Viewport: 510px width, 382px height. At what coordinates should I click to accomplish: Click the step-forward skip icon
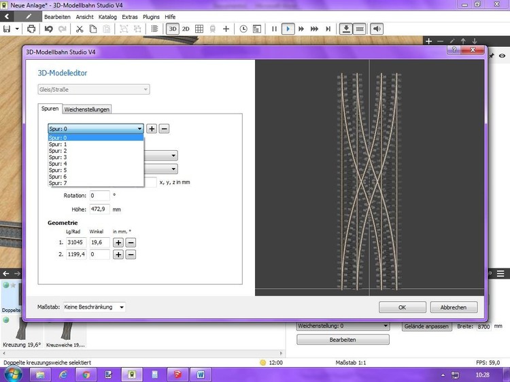328,29
